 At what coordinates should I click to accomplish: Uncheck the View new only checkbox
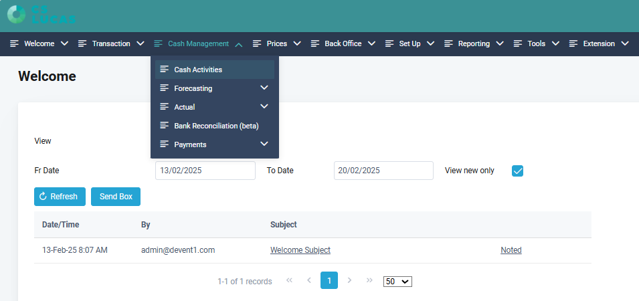[517, 171]
